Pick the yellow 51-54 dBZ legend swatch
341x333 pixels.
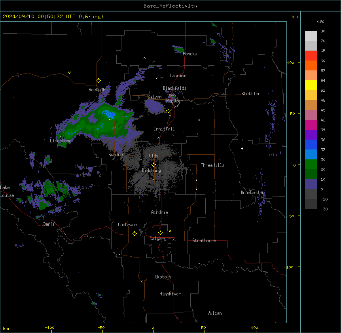click(x=311, y=85)
